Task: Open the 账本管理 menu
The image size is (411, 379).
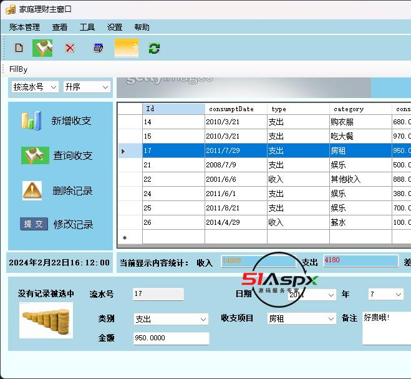Action: click(x=24, y=27)
